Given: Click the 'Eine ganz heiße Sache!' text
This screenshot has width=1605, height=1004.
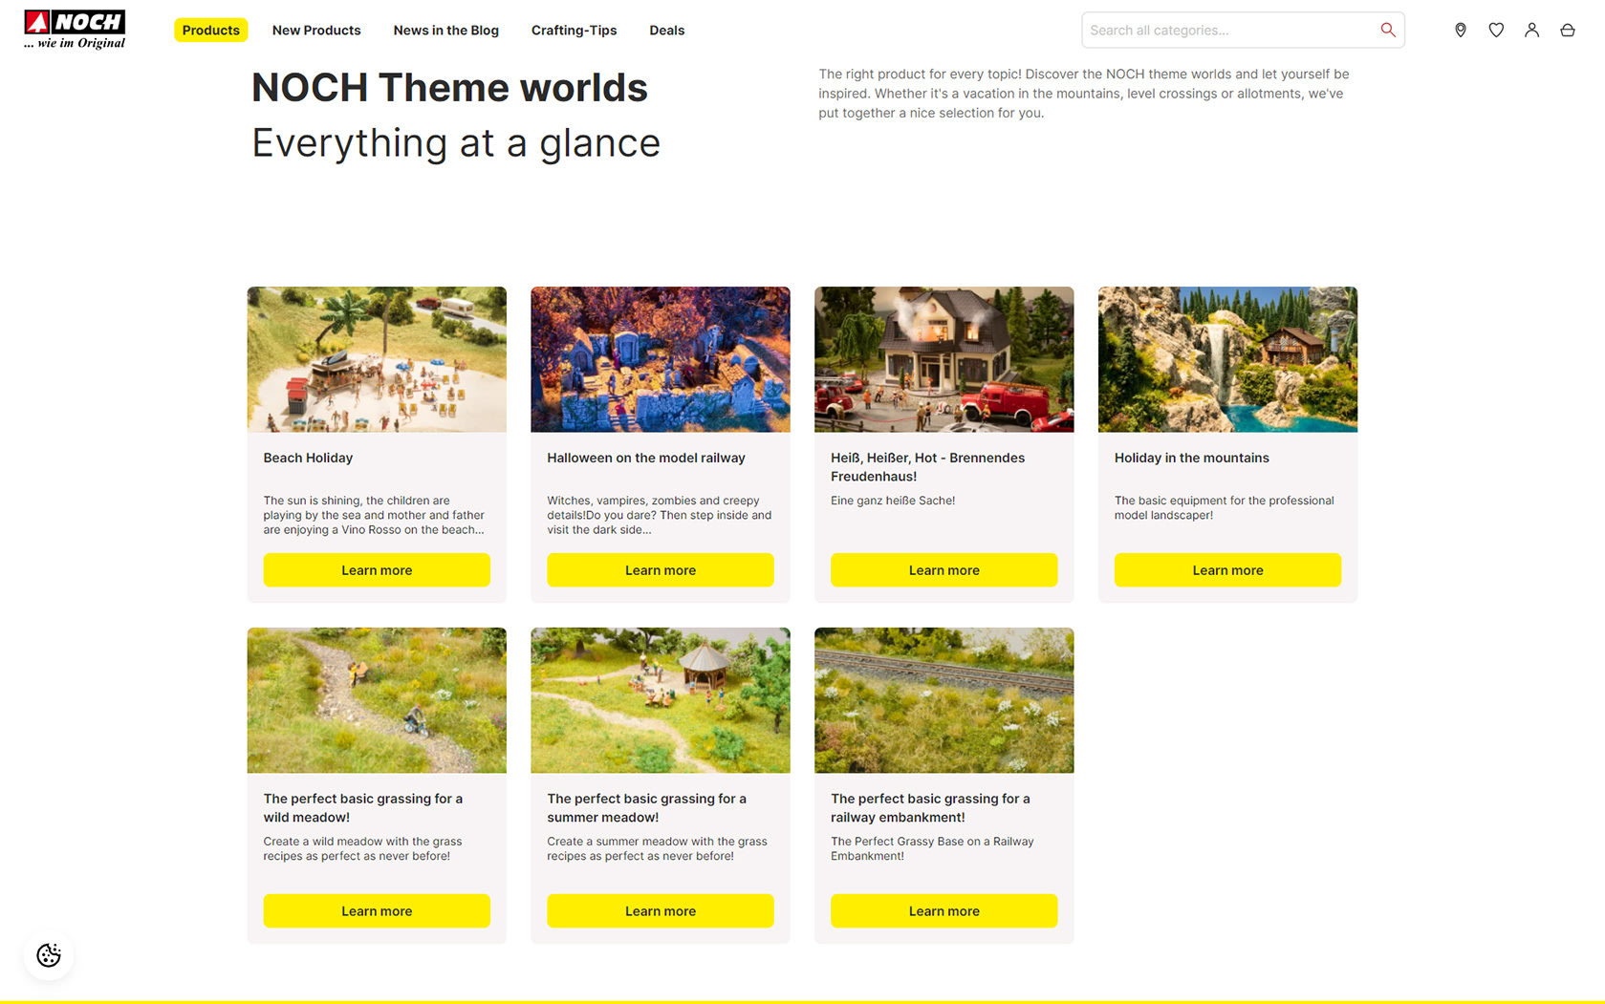Looking at the screenshot, I should point(893,501).
